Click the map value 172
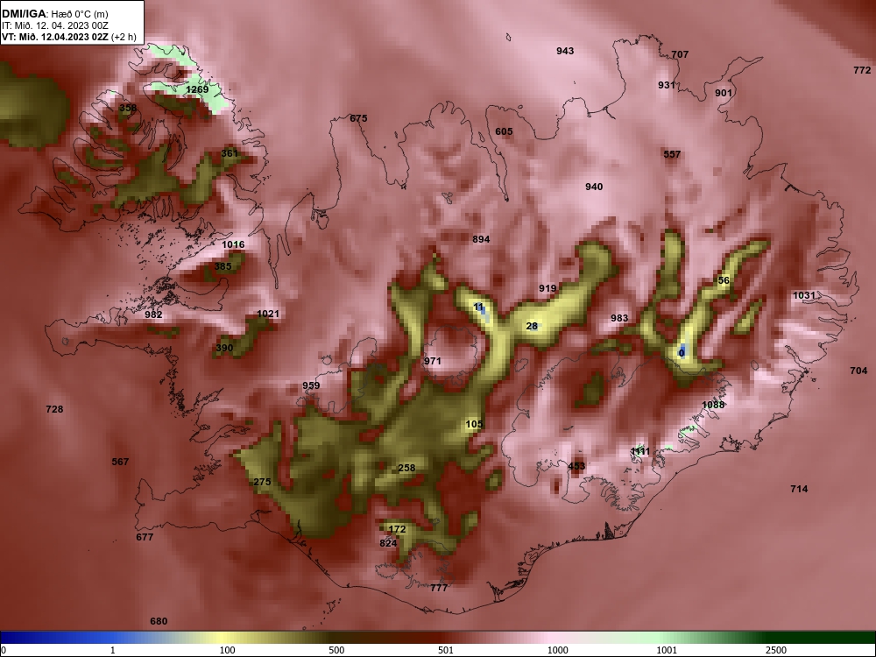 pos(397,530)
